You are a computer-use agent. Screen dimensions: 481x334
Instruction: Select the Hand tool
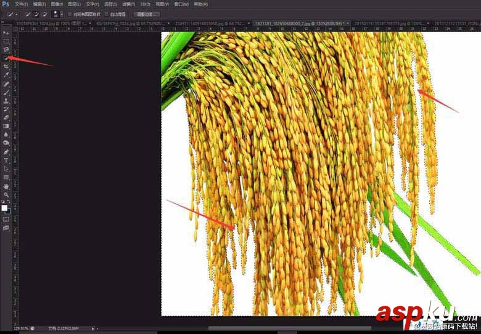[x=6, y=186]
